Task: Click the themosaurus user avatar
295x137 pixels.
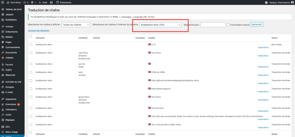Action: [292, 2]
